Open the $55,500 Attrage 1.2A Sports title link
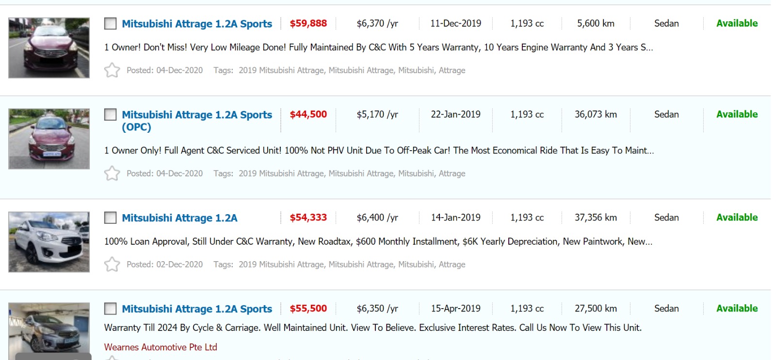This screenshot has height=360, width=776. (x=197, y=309)
